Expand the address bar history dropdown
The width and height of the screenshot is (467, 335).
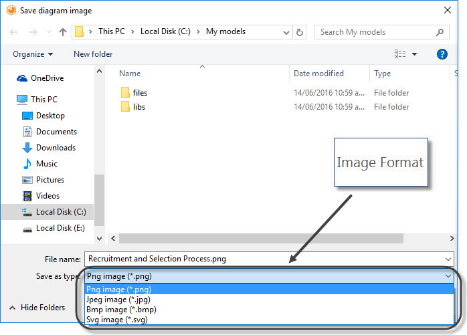tap(286, 32)
